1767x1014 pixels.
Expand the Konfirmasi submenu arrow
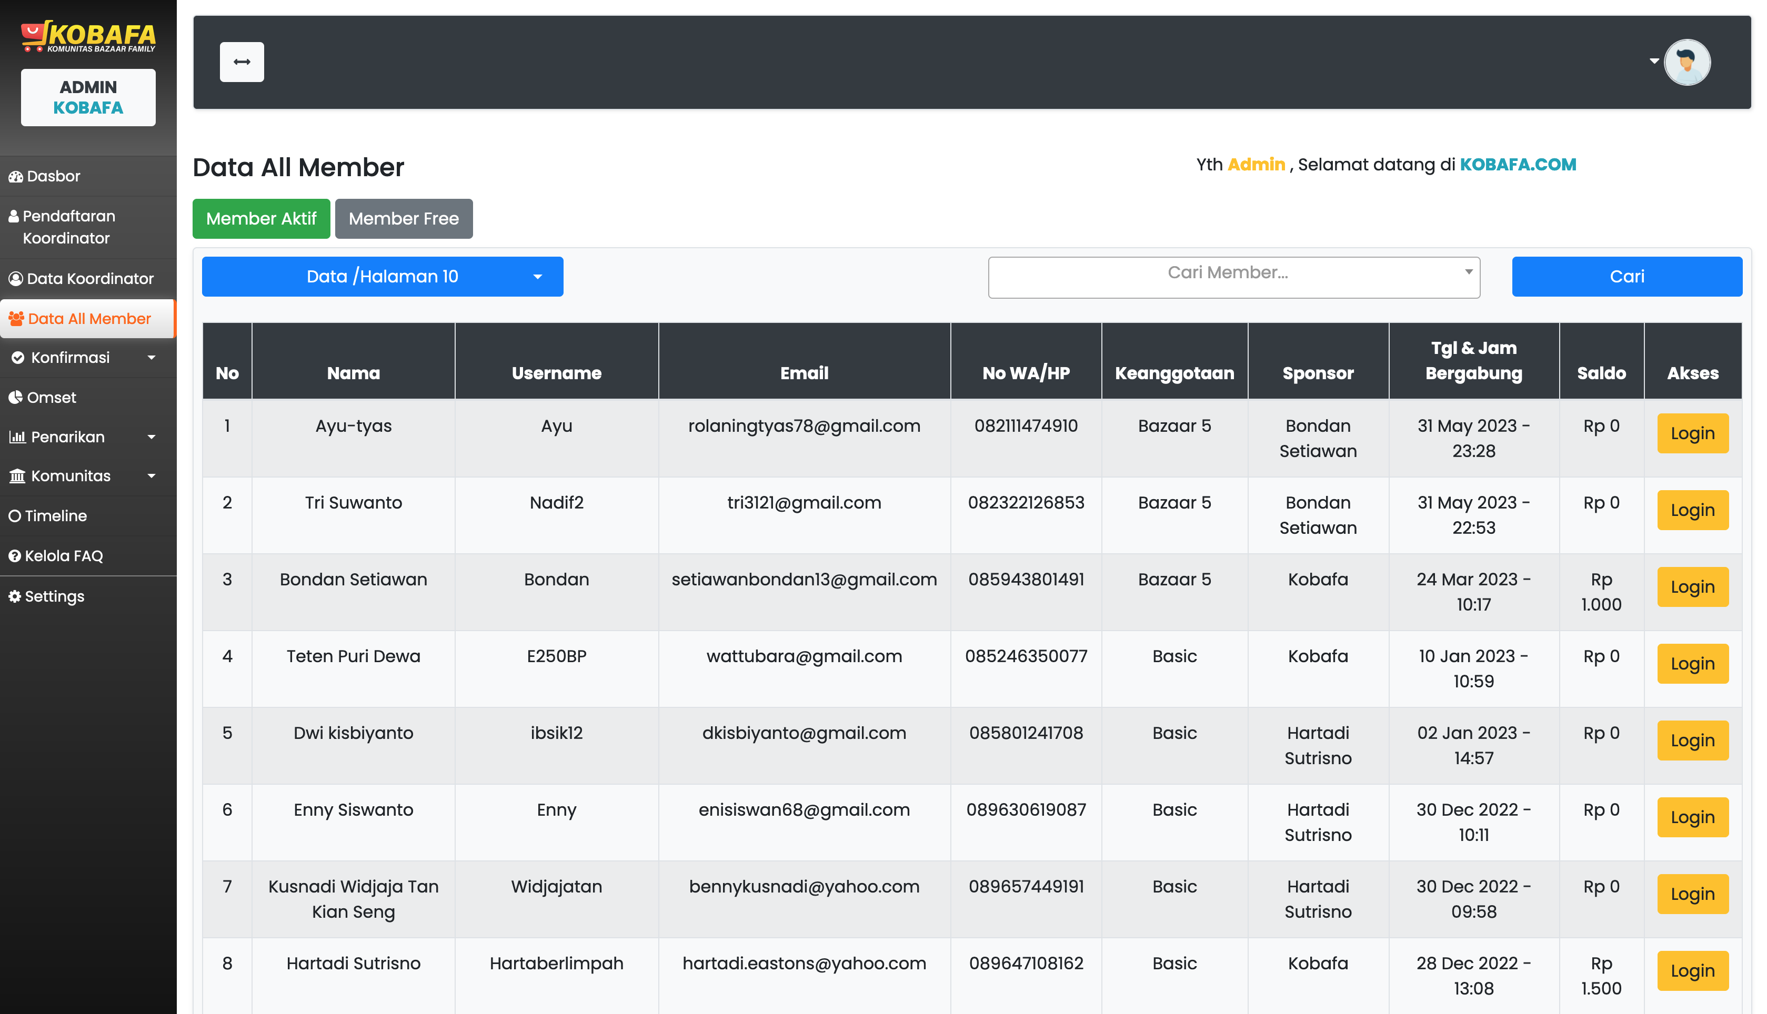(151, 358)
